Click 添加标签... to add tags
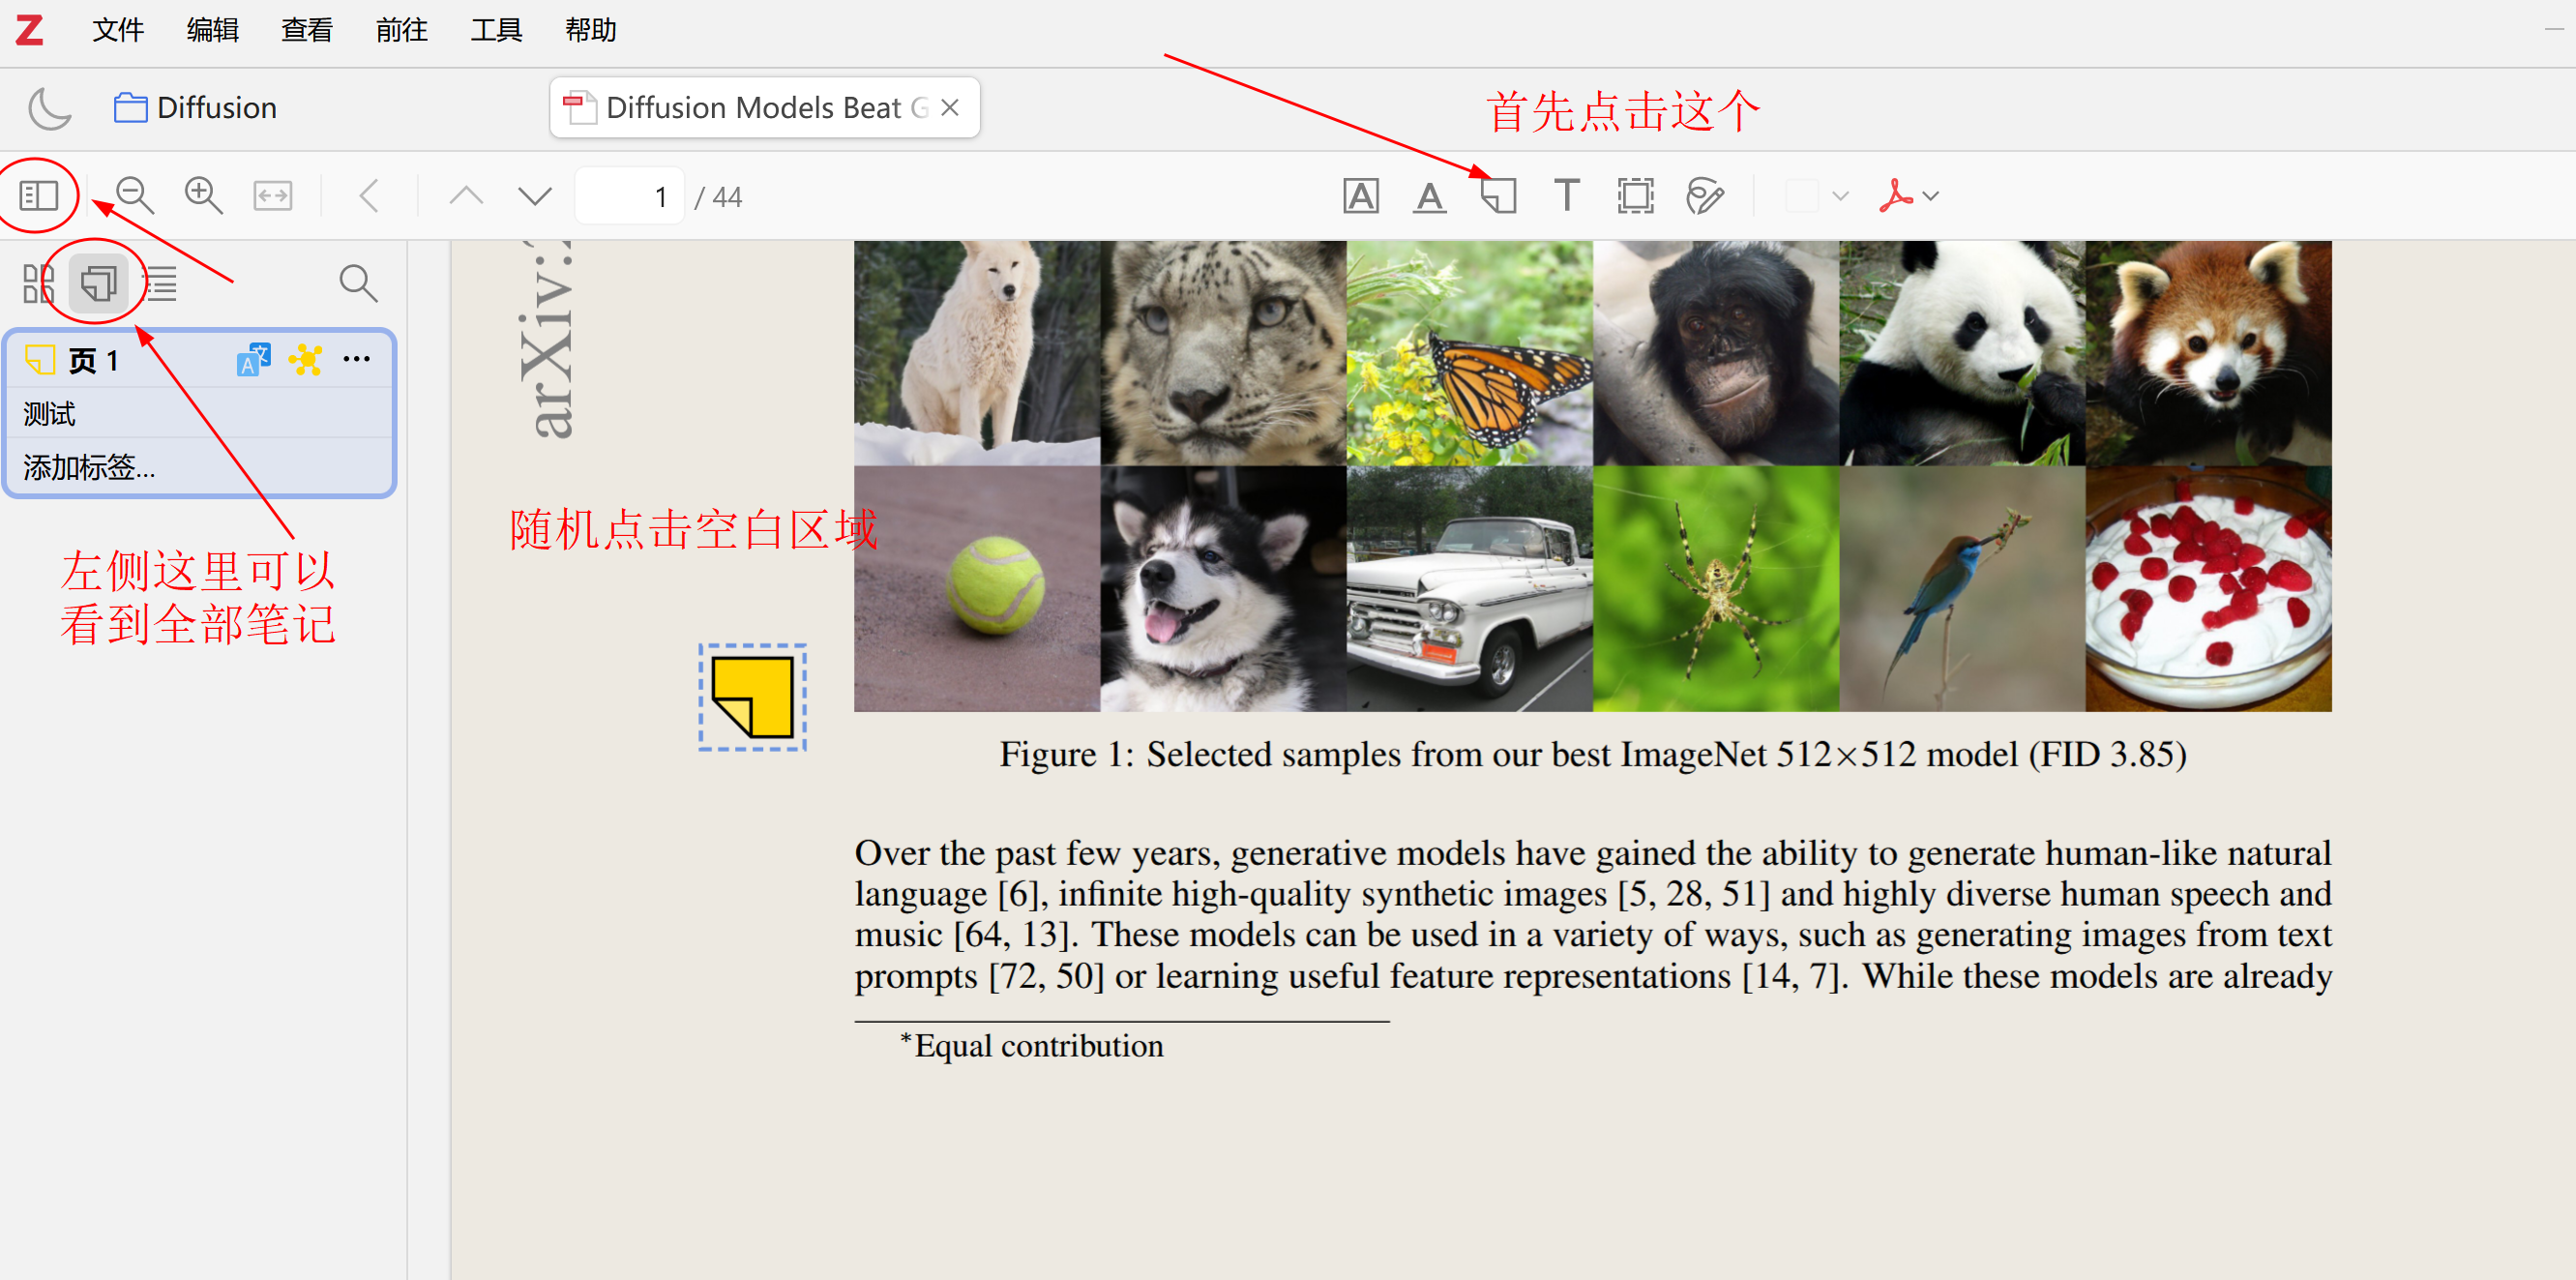This screenshot has width=2576, height=1280. click(x=89, y=467)
